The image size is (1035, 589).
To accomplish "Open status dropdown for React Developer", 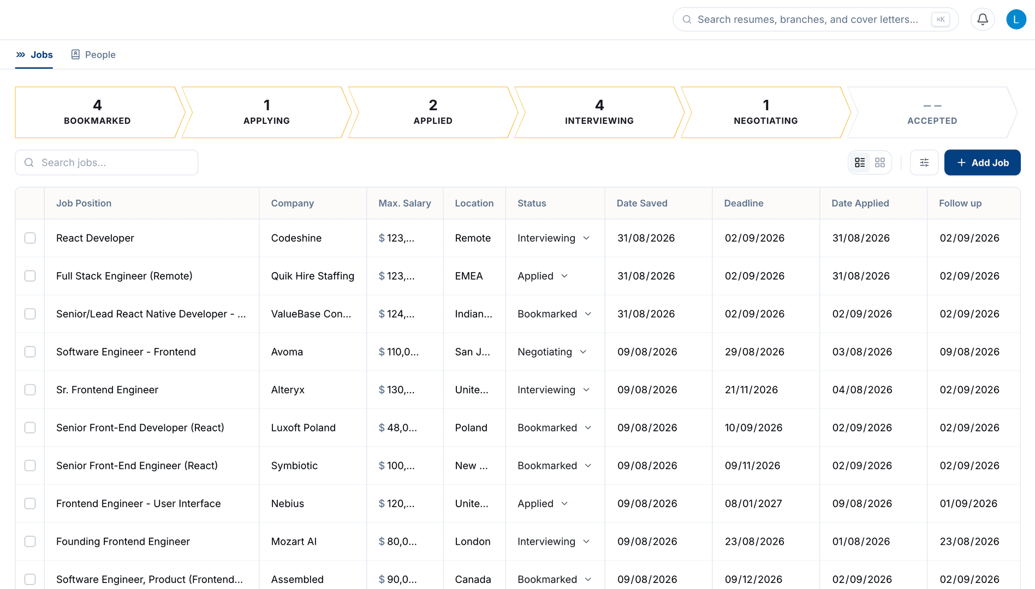I will (x=554, y=238).
